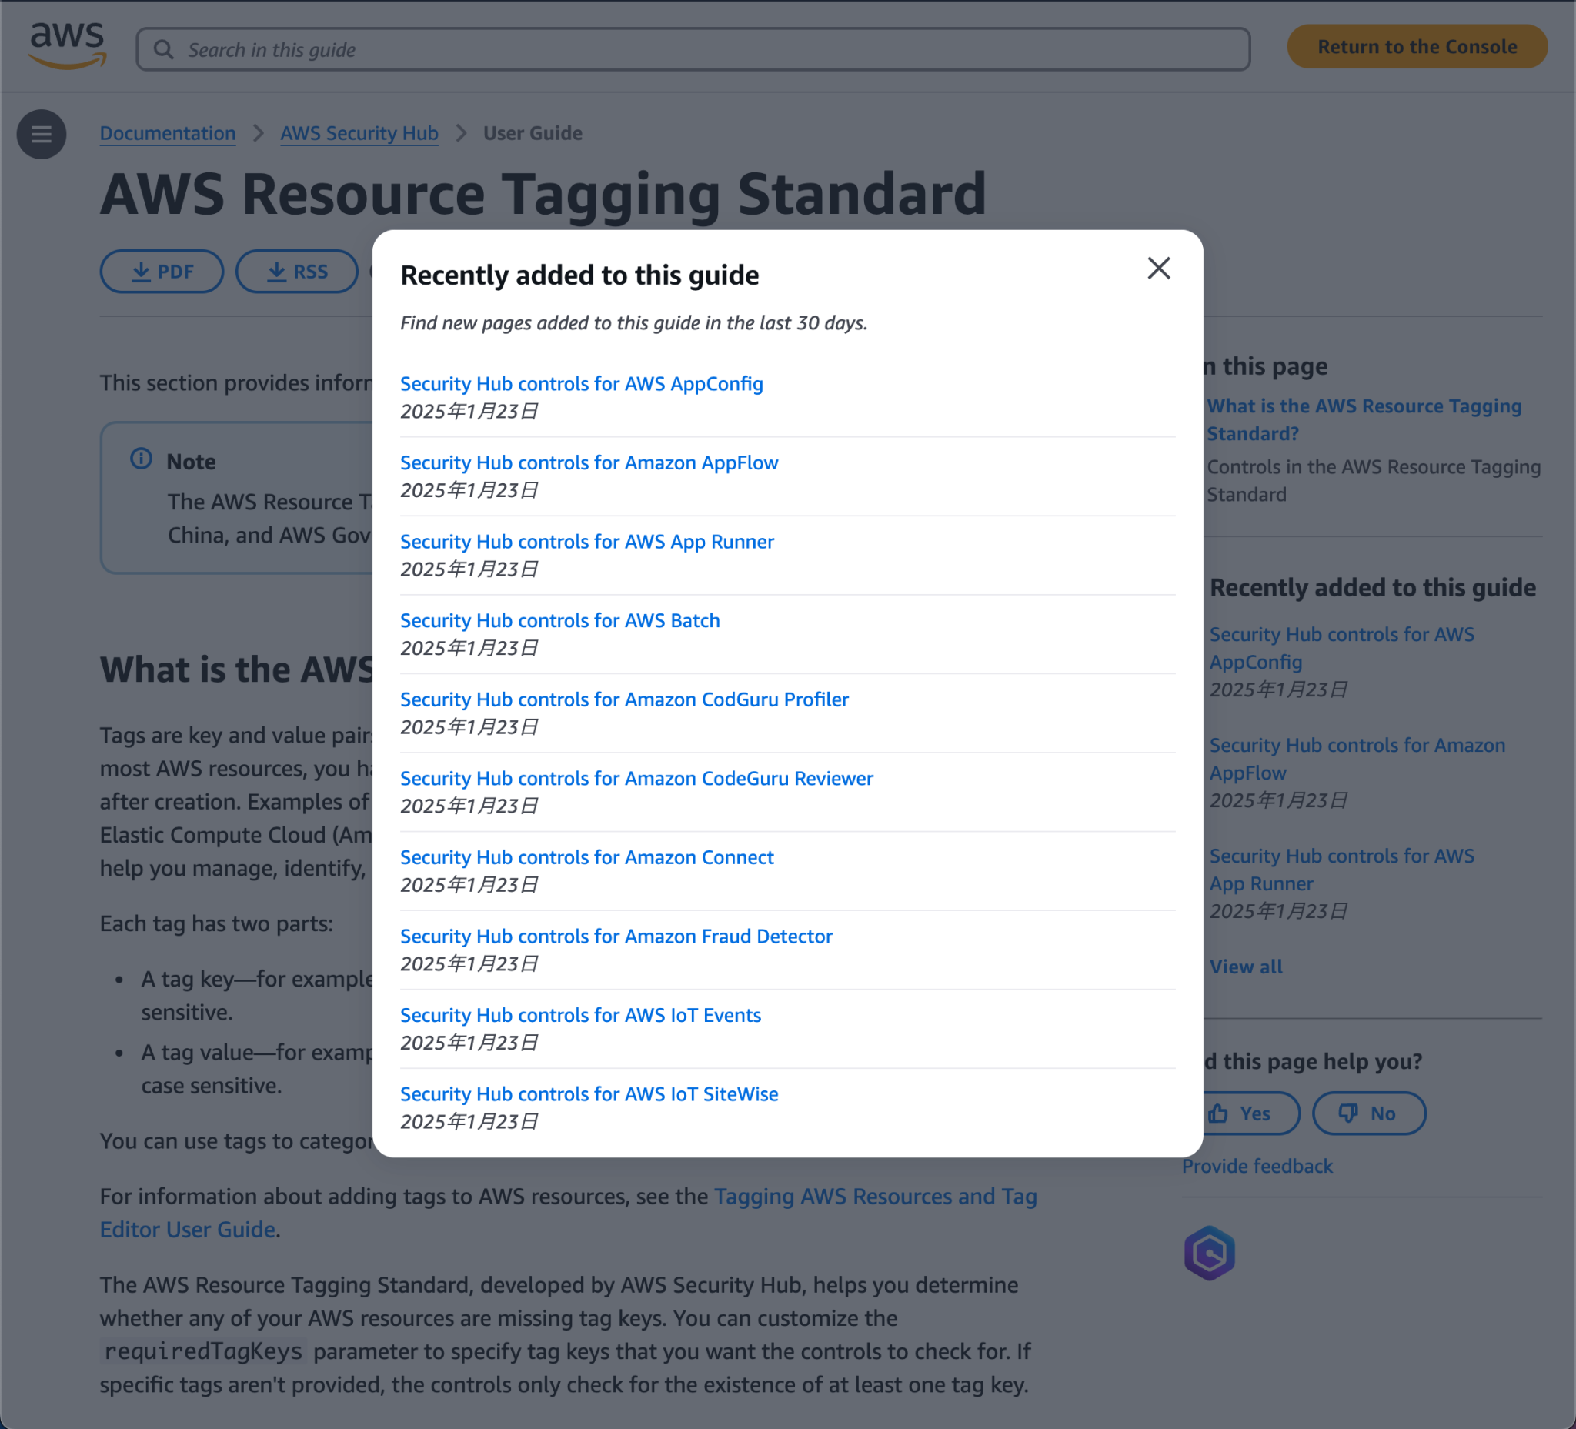The height and width of the screenshot is (1429, 1576).
Task: Open Security Hub controls for Amazon Connect
Action: click(x=587, y=856)
